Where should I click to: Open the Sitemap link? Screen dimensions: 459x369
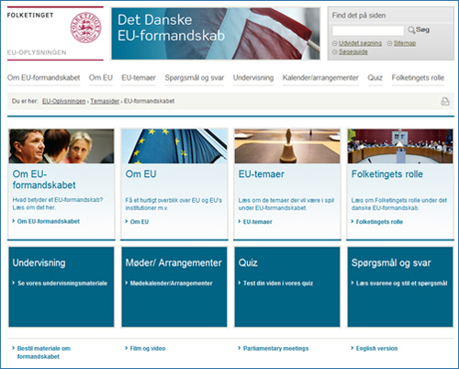[x=405, y=43]
